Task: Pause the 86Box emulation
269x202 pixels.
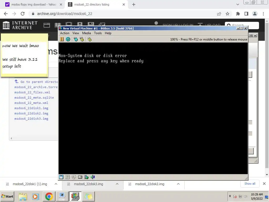Action: (62, 39)
